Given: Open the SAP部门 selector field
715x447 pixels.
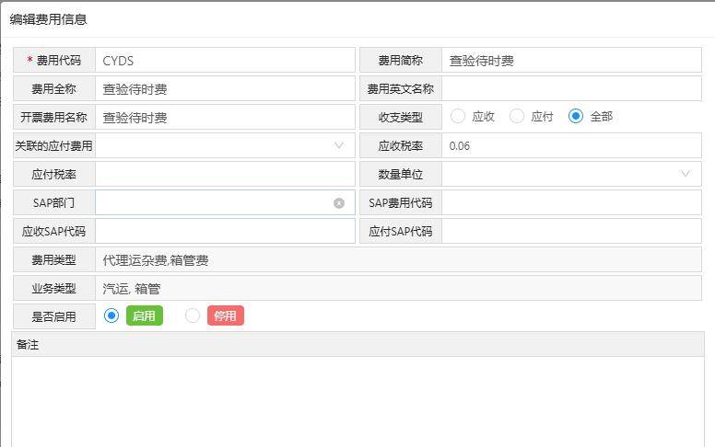Looking at the screenshot, I should tap(214, 203).
